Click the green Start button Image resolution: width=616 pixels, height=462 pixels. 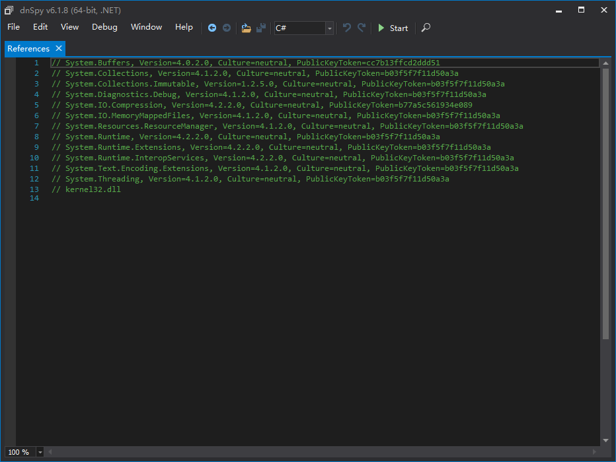click(x=393, y=28)
